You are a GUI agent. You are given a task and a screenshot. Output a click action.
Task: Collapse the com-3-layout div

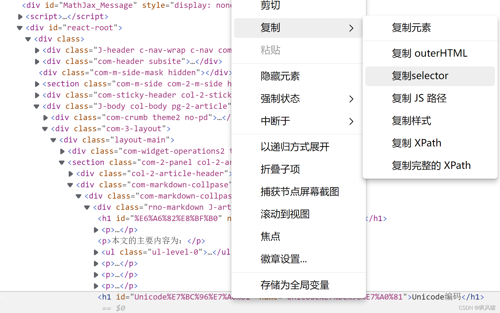45,129
